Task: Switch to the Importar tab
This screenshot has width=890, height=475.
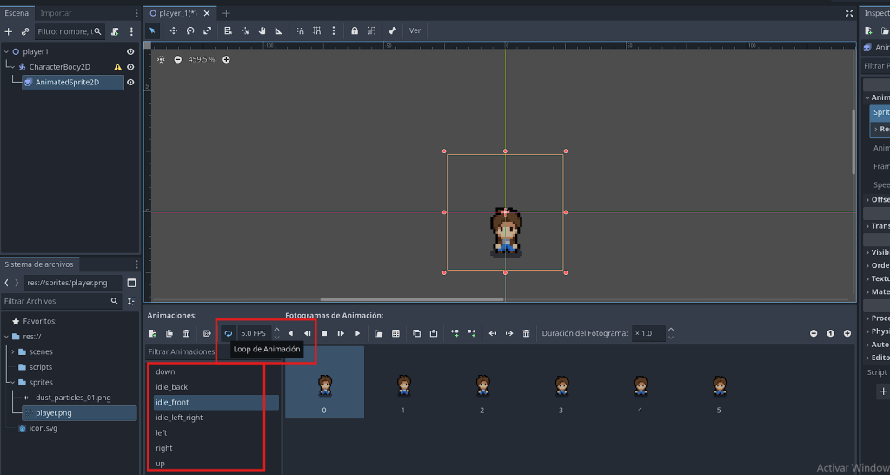Action: (x=56, y=13)
